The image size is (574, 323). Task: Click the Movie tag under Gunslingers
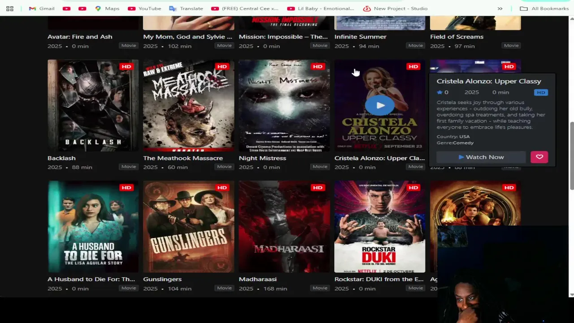pos(224,288)
